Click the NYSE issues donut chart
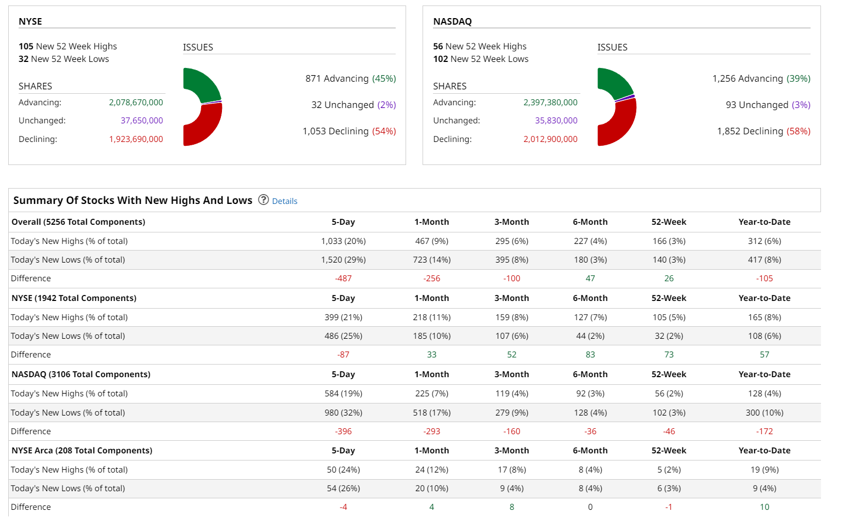844x523 pixels. 202,107
